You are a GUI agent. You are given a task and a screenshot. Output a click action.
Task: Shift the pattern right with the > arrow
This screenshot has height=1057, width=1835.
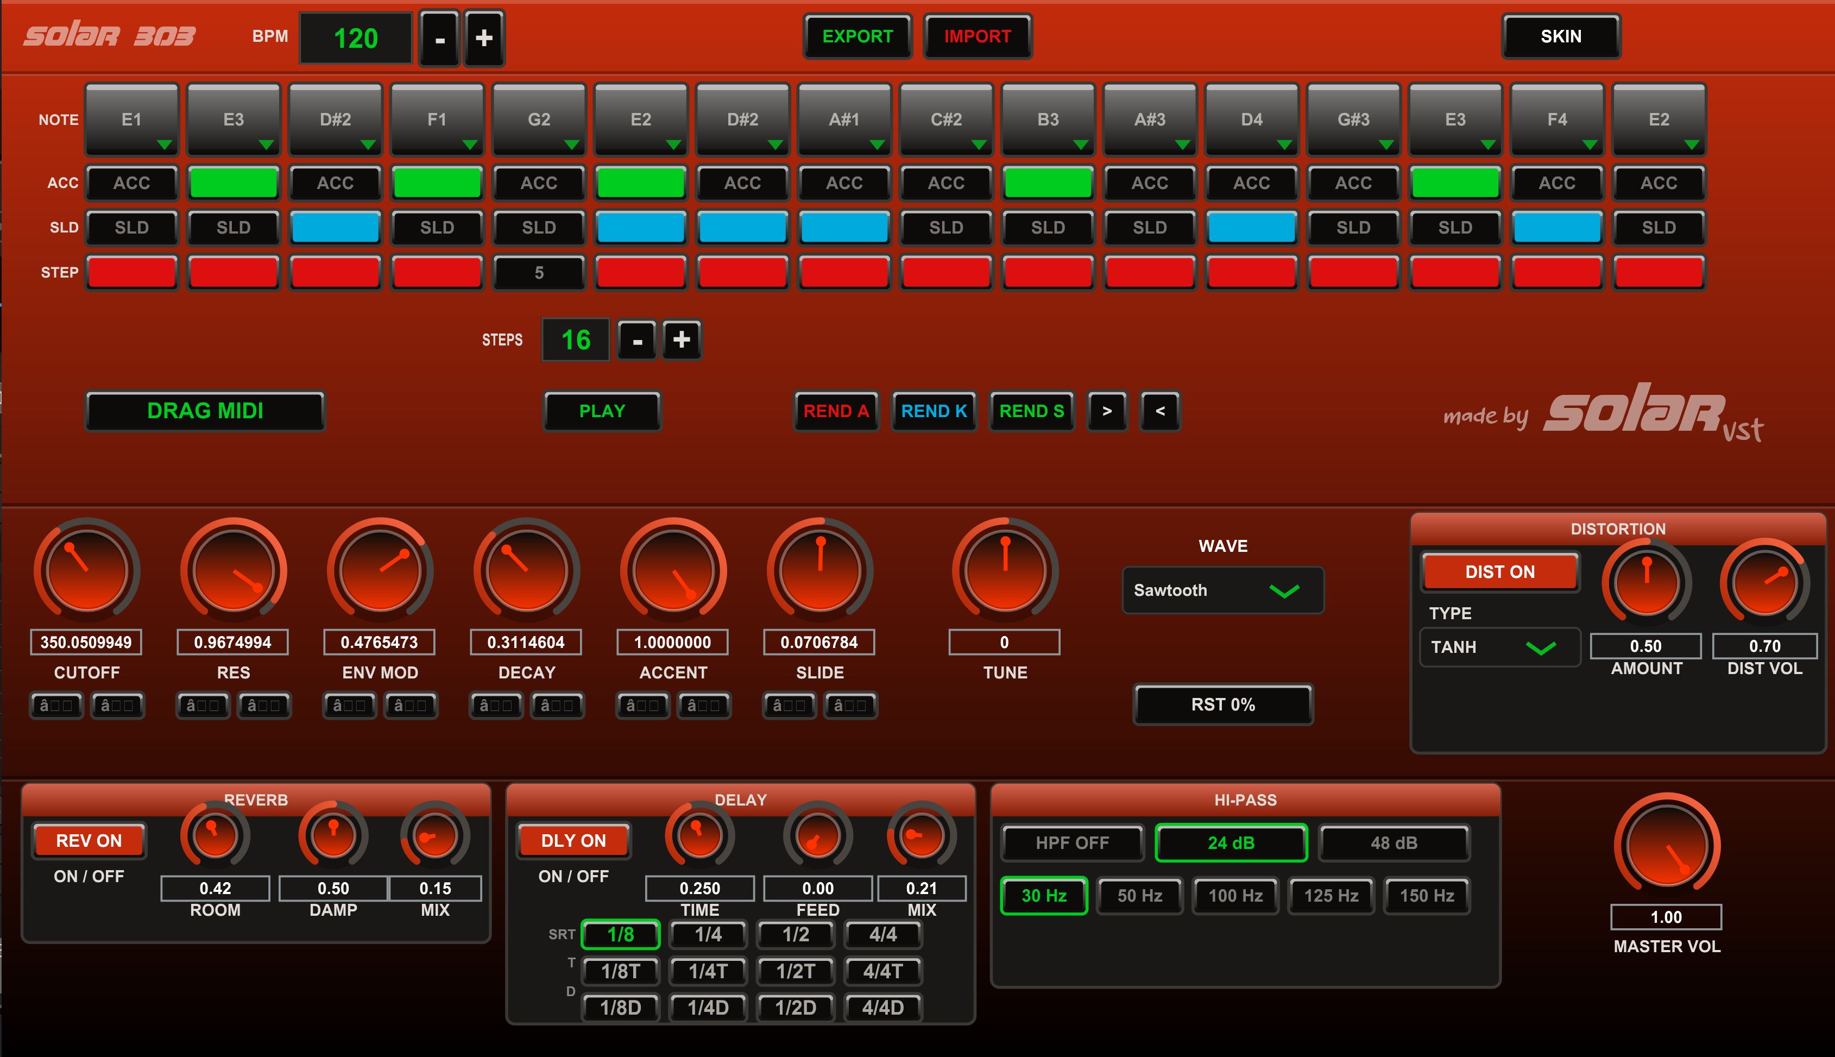click(x=1107, y=412)
